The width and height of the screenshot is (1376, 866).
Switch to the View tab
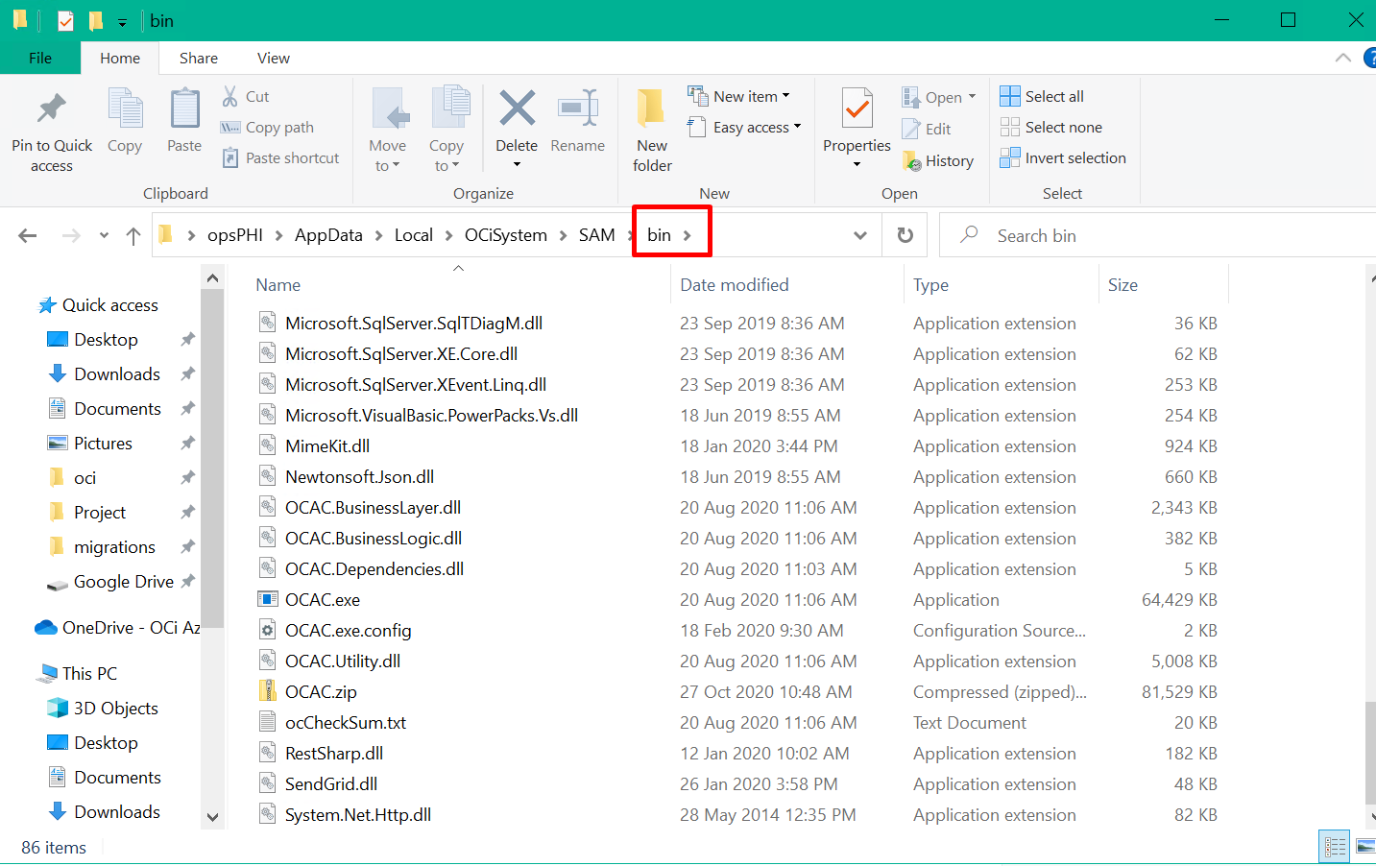point(274,58)
